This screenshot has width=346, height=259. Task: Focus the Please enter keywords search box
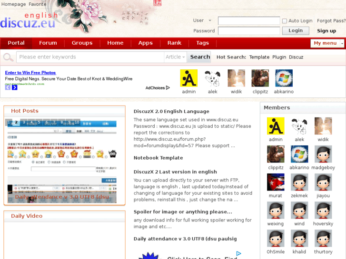click(x=90, y=57)
